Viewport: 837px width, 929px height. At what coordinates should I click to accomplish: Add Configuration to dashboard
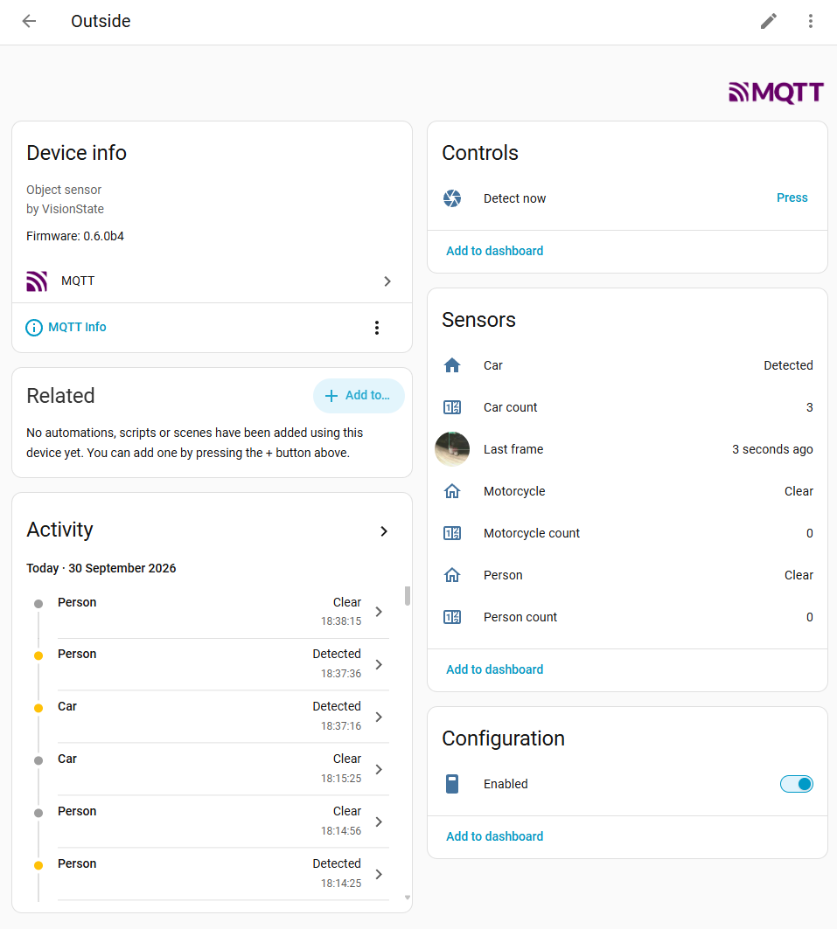pos(494,836)
